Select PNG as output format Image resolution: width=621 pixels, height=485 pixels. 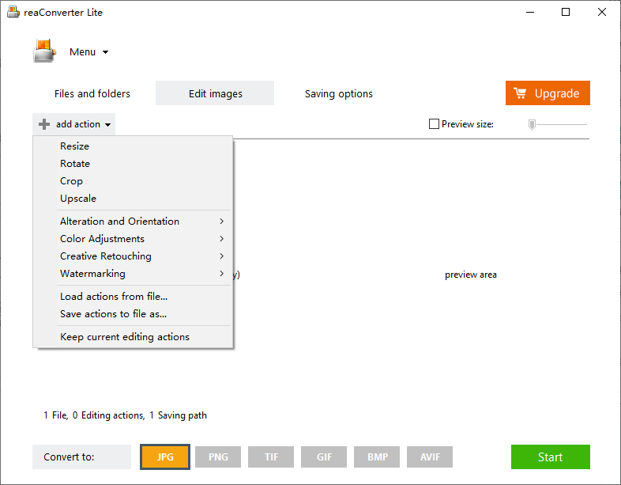pyautogui.click(x=218, y=457)
